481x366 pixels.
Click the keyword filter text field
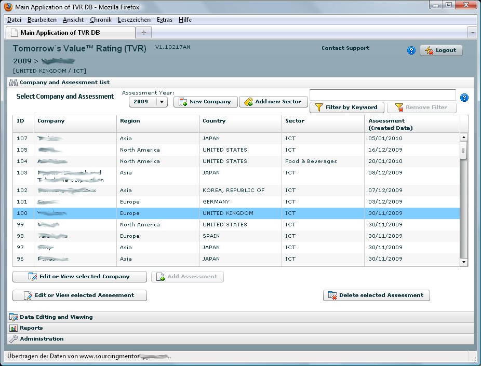382,95
